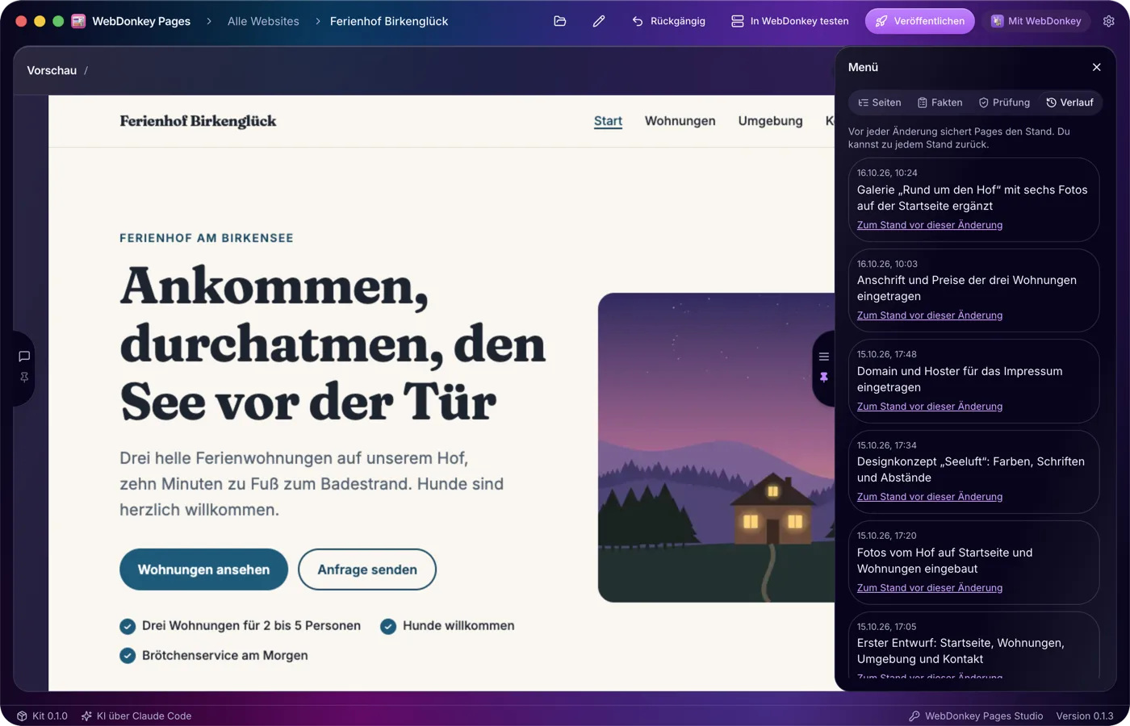Click the pencil edit icon in toolbar
1130x726 pixels.
click(x=599, y=21)
